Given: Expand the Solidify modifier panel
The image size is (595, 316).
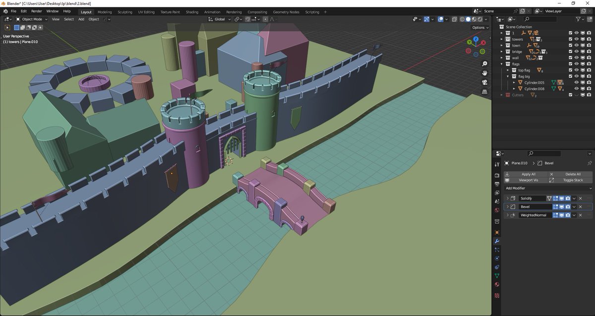Looking at the screenshot, I should 507,199.
